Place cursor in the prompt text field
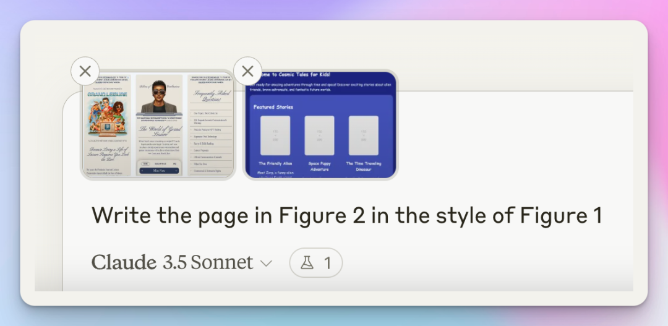The width and height of the screenshot is (668, 326). [346, 215]
